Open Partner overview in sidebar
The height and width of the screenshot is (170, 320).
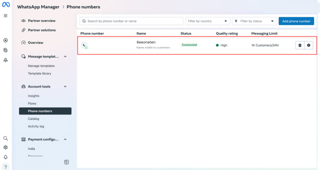(41, 21)
